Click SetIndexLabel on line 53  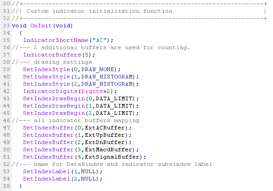(46, 172)
